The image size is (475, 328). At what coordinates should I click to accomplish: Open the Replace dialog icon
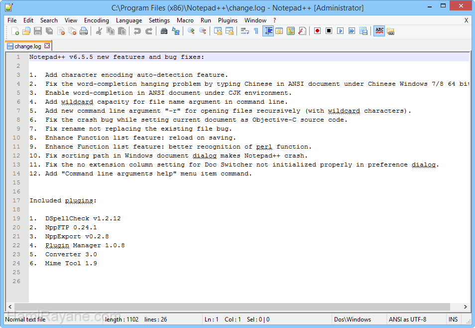click(x=175, y=31)
